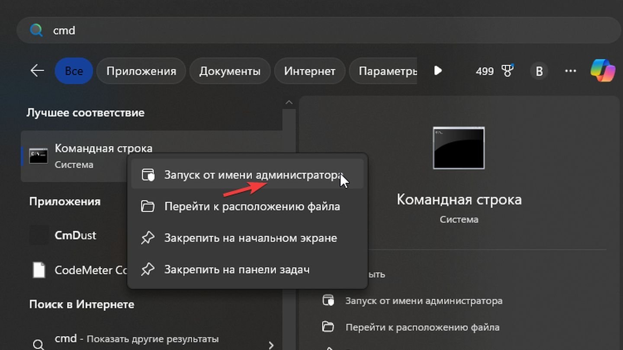Expand the cmd web result chevron
623x350 pixels.
click(x=271, y=345)
